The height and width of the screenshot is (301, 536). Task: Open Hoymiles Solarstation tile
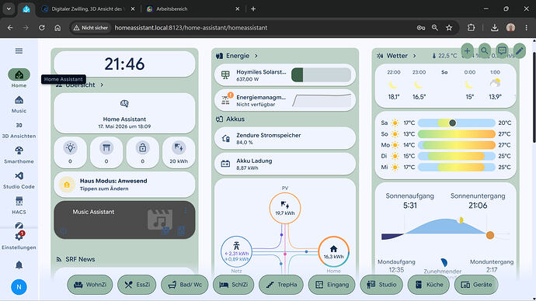pyautogui.click(x=285, y=75)
